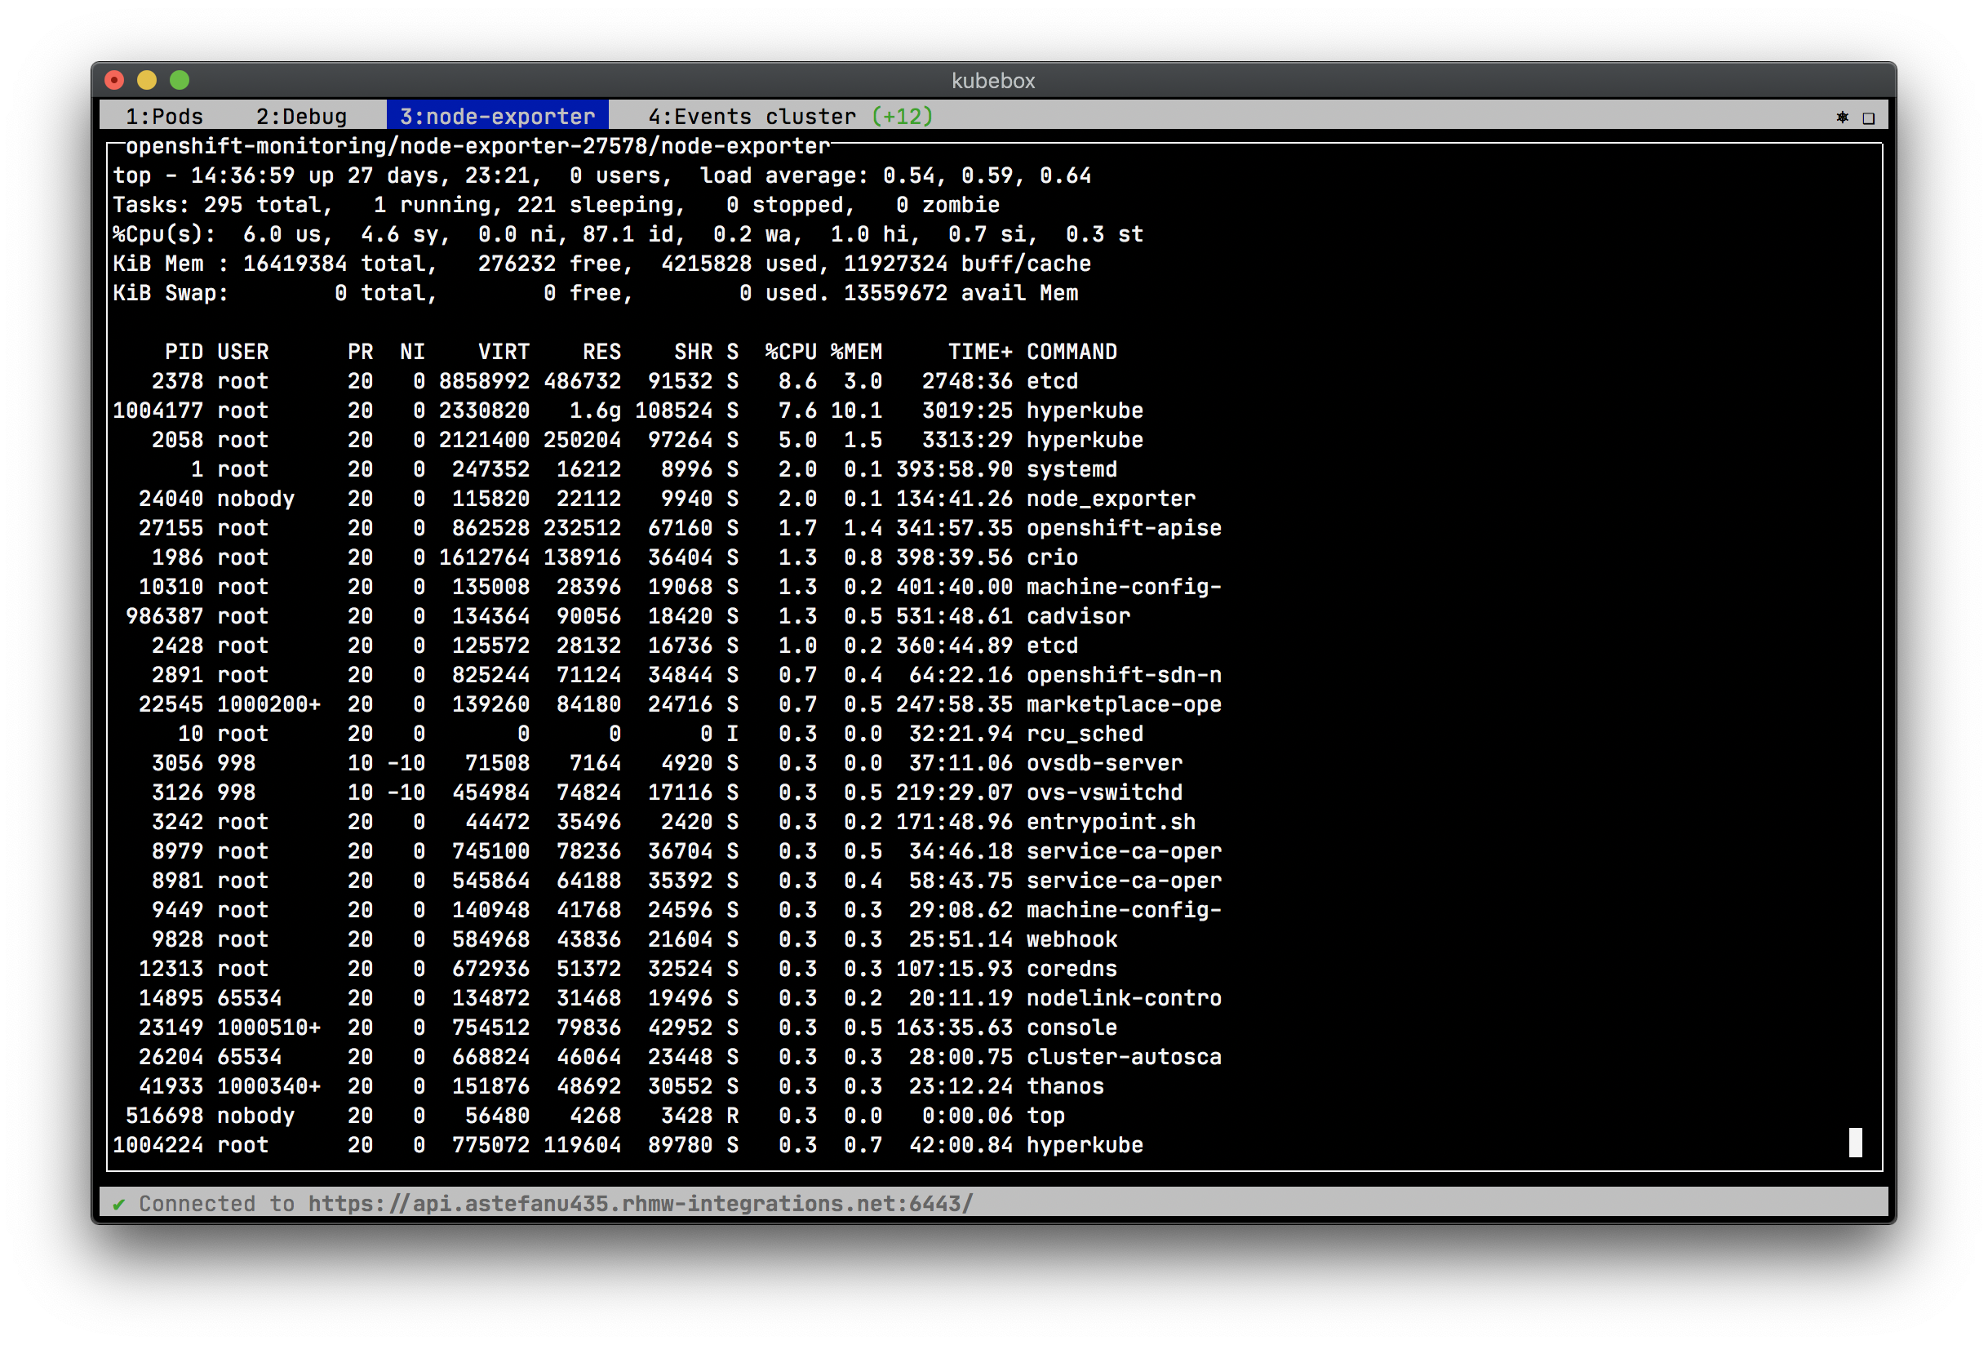Switch to the 1:Pods tab

point(164,117)
